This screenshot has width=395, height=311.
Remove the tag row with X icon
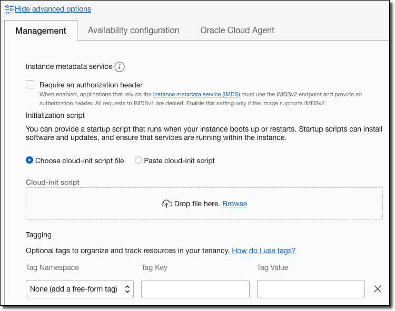377,289
